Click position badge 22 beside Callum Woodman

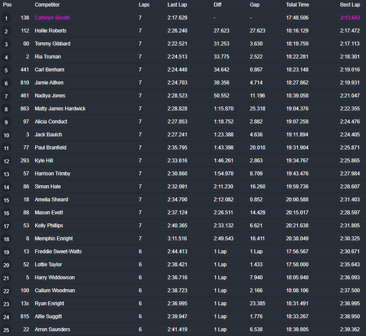pyautogui.click(x=6, y=291)
